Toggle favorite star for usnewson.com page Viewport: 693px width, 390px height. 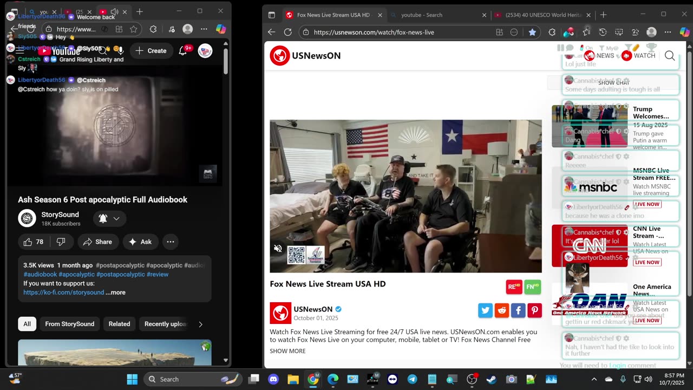click(x=532, y=32)
